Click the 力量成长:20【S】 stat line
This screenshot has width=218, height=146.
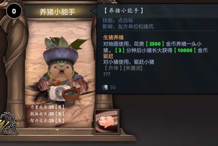(47, 107)
